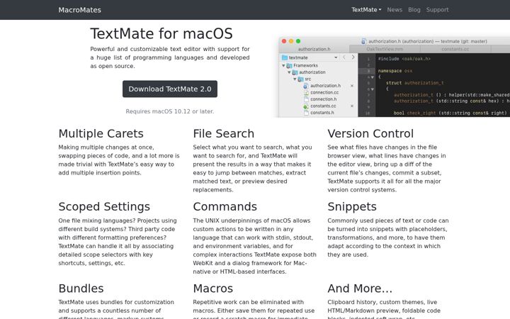Click the '#include <oak/oak.h>' code line
This screenshot has width=510, height=319.
point(404,59)
